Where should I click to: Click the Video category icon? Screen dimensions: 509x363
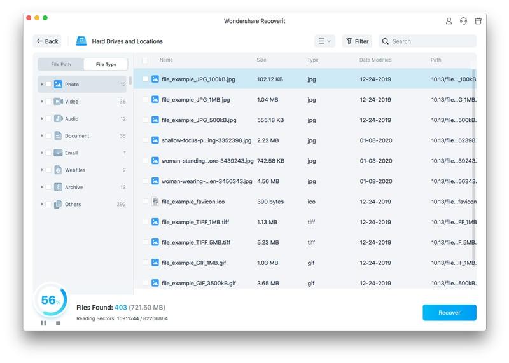point(58,102)
